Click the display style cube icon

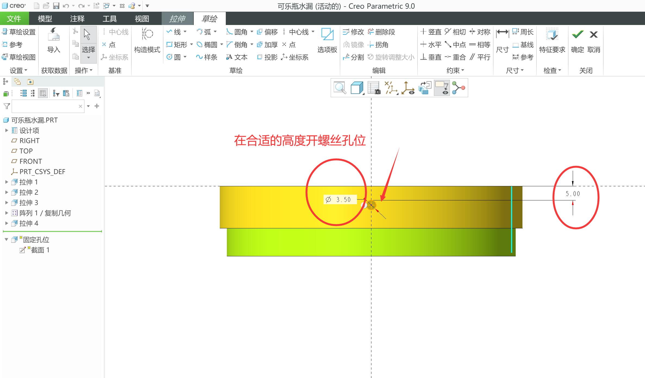[357, 88]
